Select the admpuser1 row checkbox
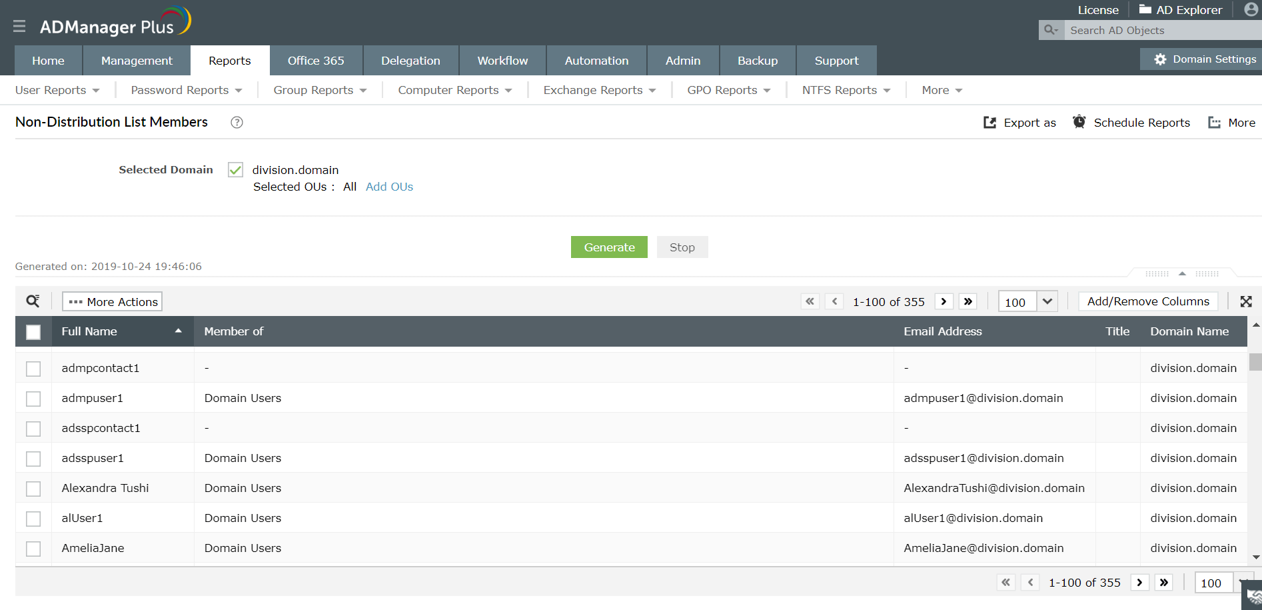The image size is (1262, 610). tap(33, 399)
